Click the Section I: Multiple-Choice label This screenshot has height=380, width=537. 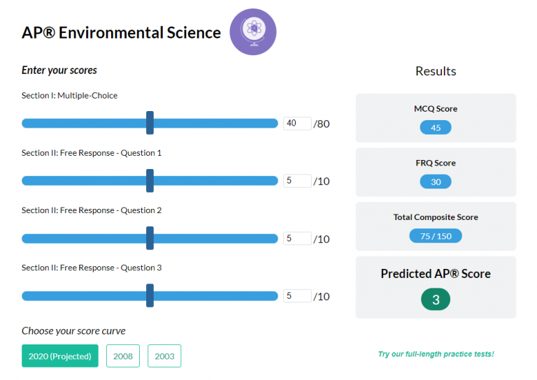[x=69, y=96]
